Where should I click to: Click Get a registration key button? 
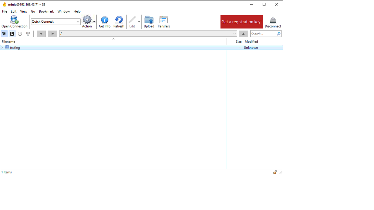pyautogui.click(x=242, y=22)
